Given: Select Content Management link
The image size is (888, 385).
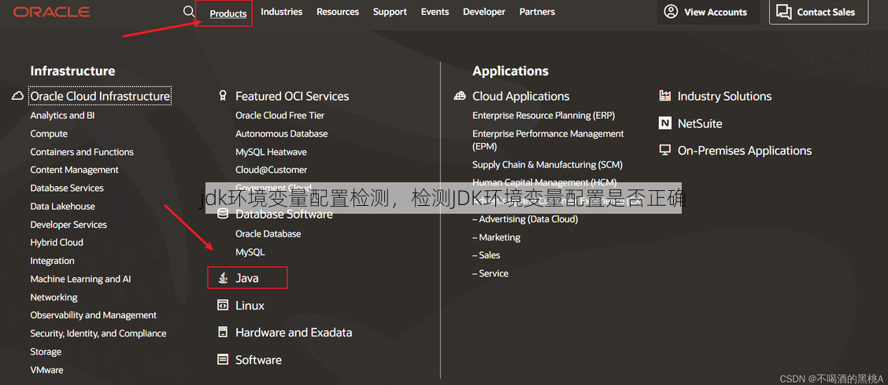Looking at the screenshot, I should coord(74,170).
